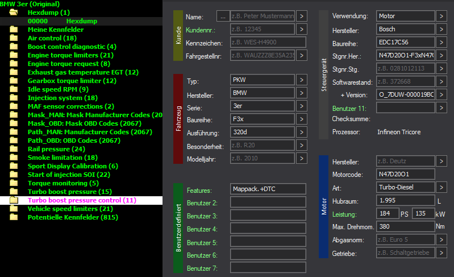The image size is (454, 277).
Task: Select Path_OBD OBD Codes entry
Action: 74,140
